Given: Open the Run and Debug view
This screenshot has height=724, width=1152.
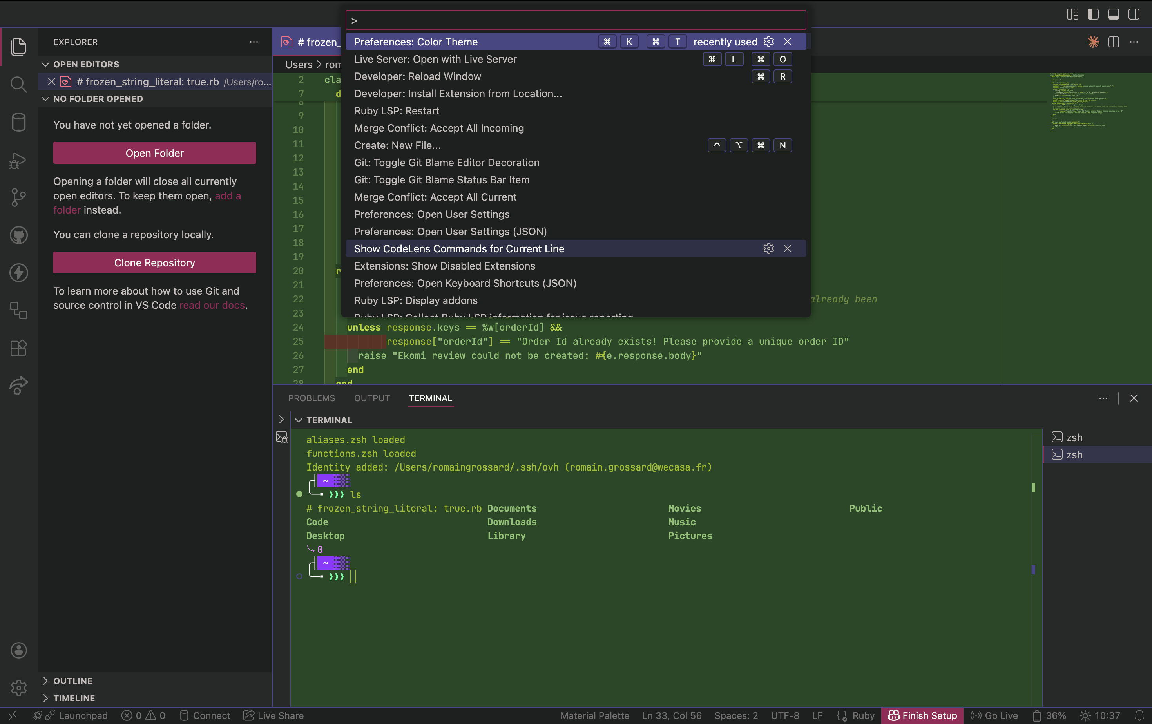Looking at the screenshot, I should tap(18, 161).
